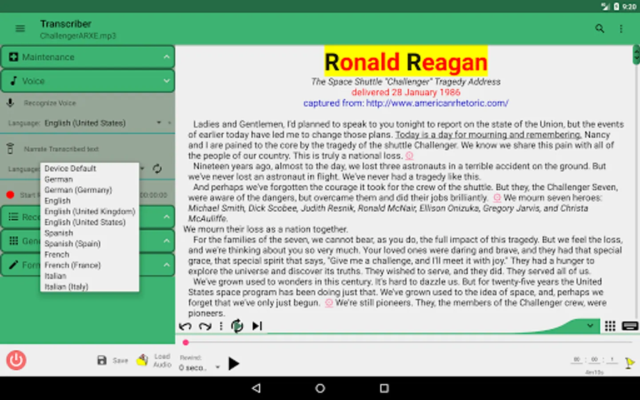Click the hours time input field
The image size is (640, 400).
576,360
